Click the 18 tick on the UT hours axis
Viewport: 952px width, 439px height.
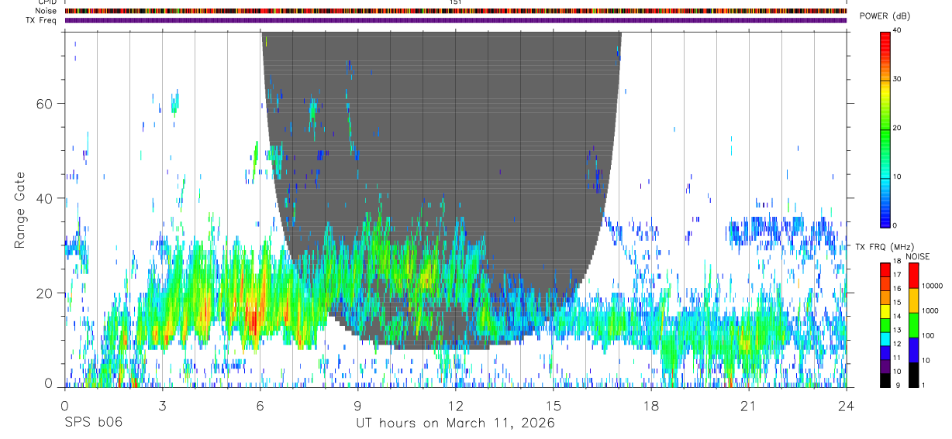point(651,405)
